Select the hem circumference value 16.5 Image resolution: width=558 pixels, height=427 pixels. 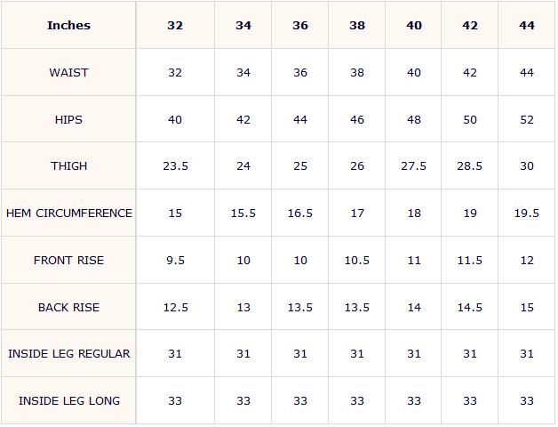click(x=300, y=213)
